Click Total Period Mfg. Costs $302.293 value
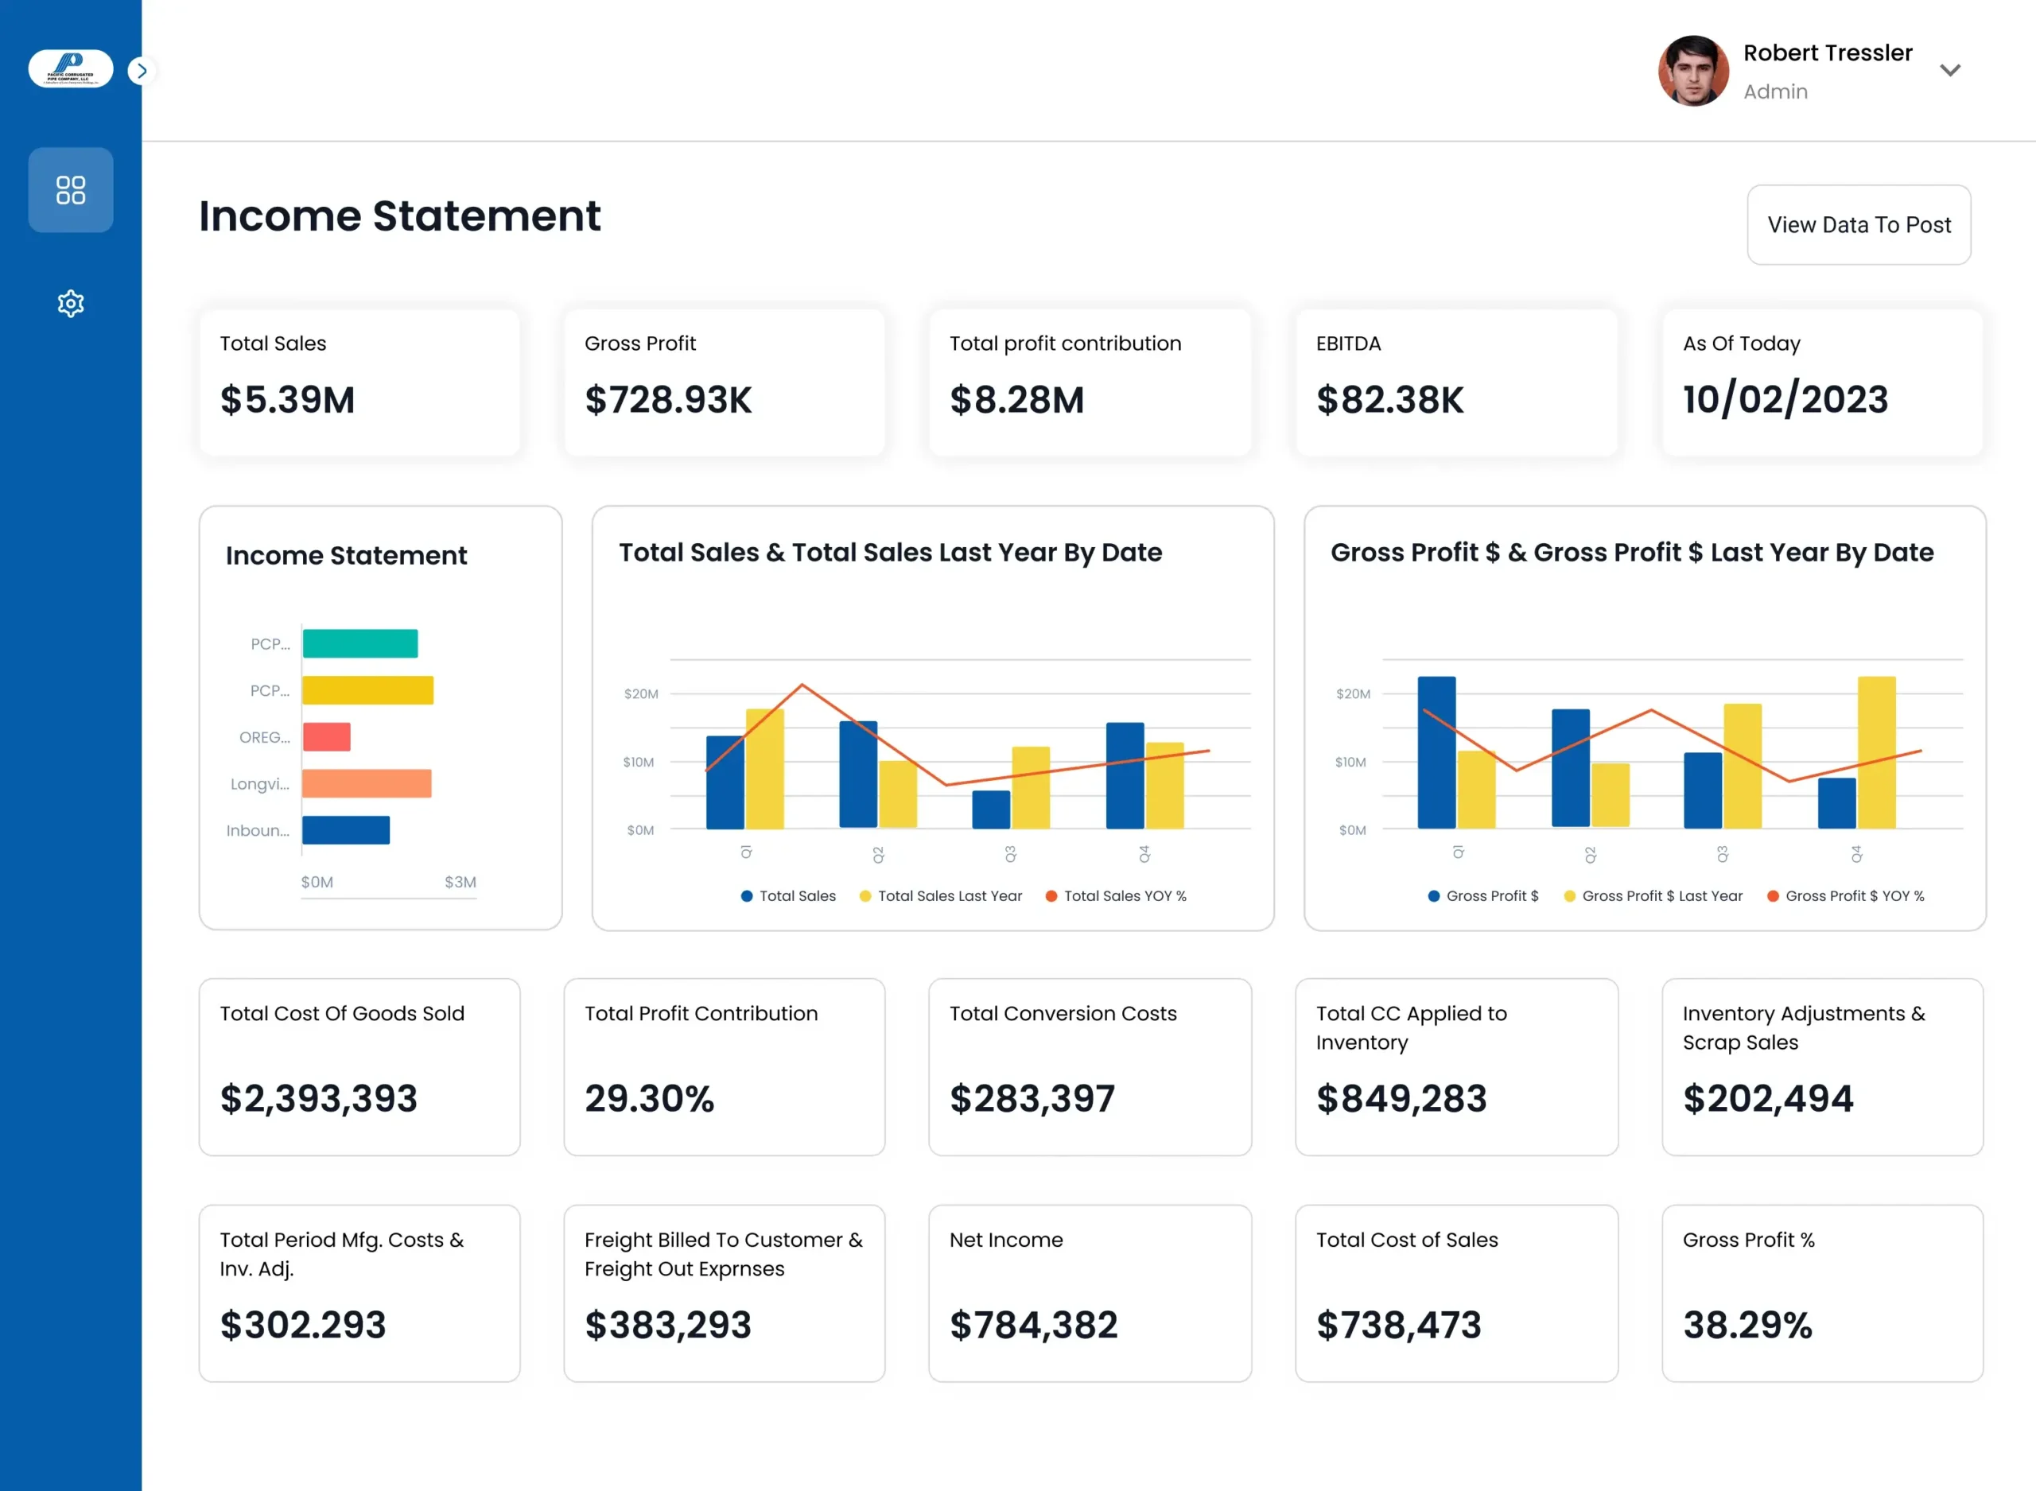This screenshot has height=1491, width=2036. [303, 1325]
